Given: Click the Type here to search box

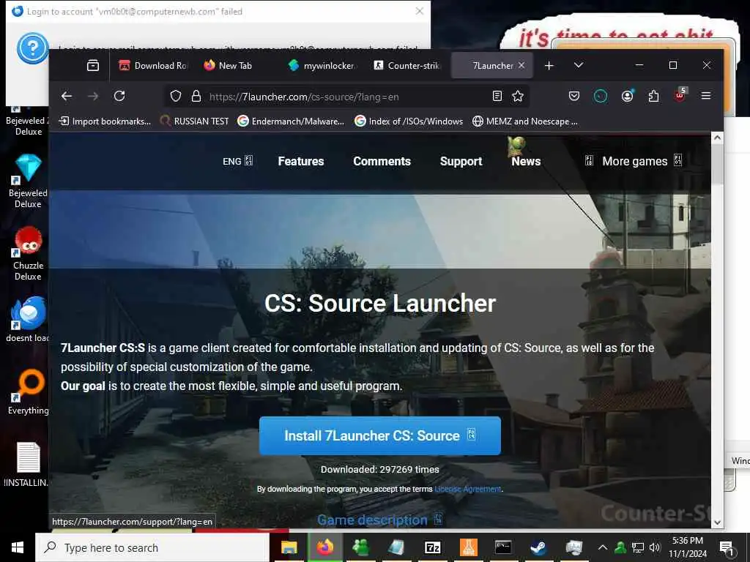Looking at the screenshot, I should [152, 547].
